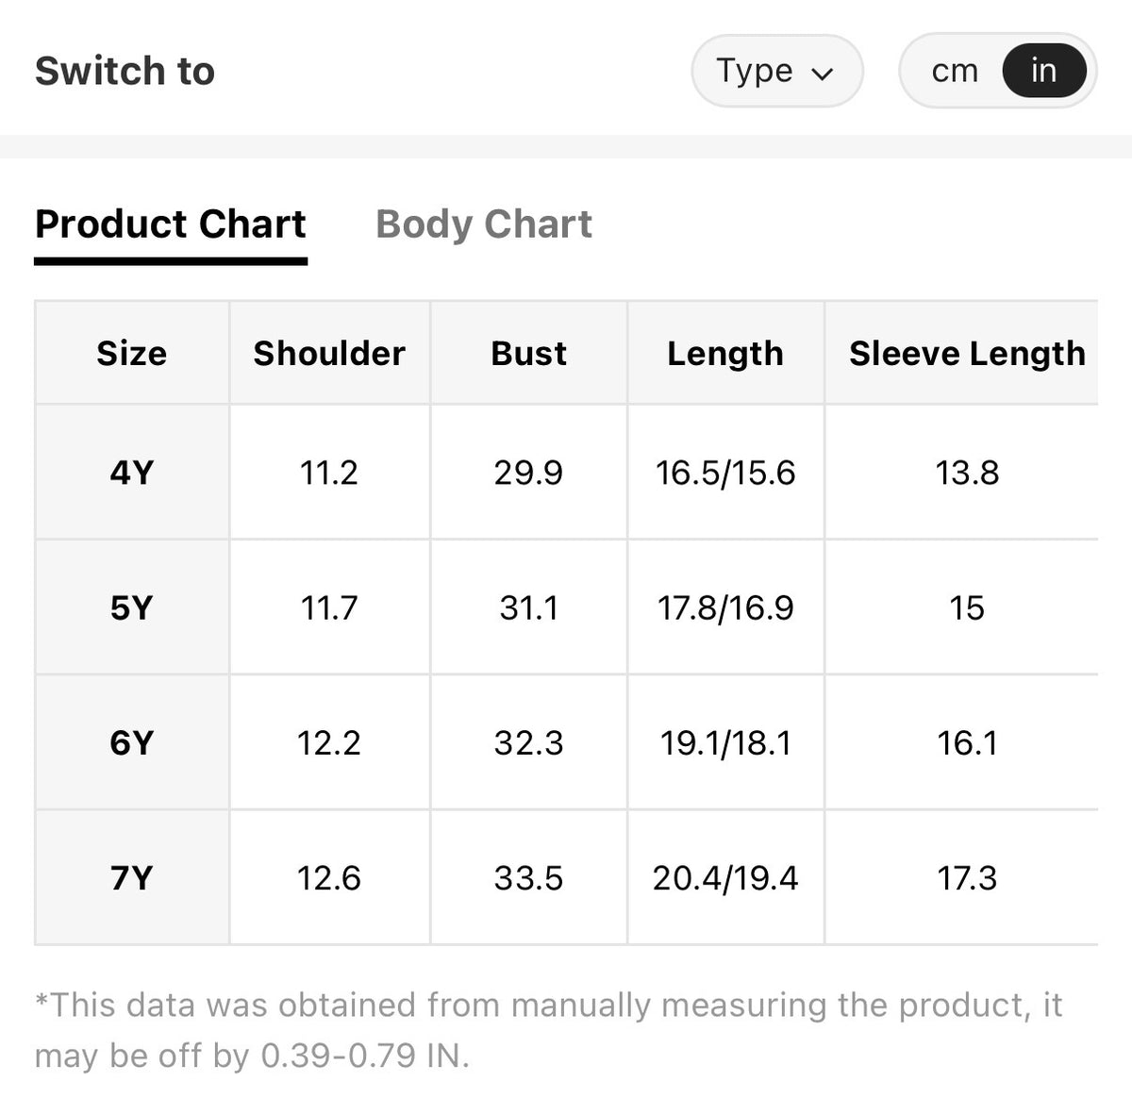Click the Shoulder column header
Screen dimensions: 1132x1114
click(329, 353)
